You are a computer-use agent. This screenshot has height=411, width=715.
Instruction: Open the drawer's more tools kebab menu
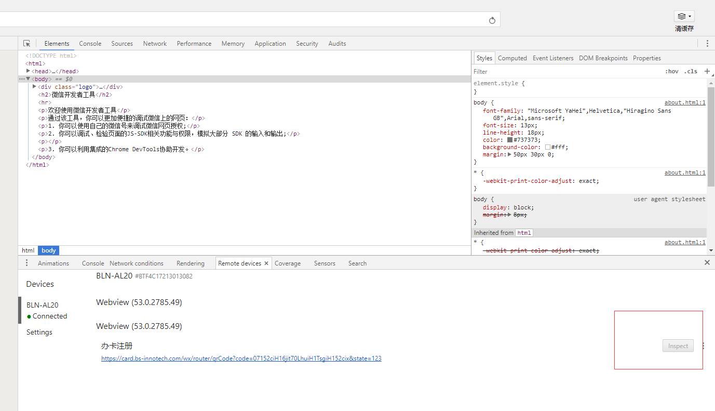pyautogui.click(x=26, y=263)
